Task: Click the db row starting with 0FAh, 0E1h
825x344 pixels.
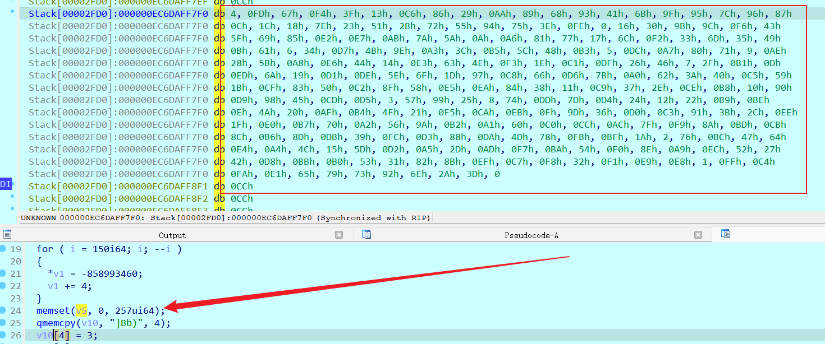Action: point(357,174)
